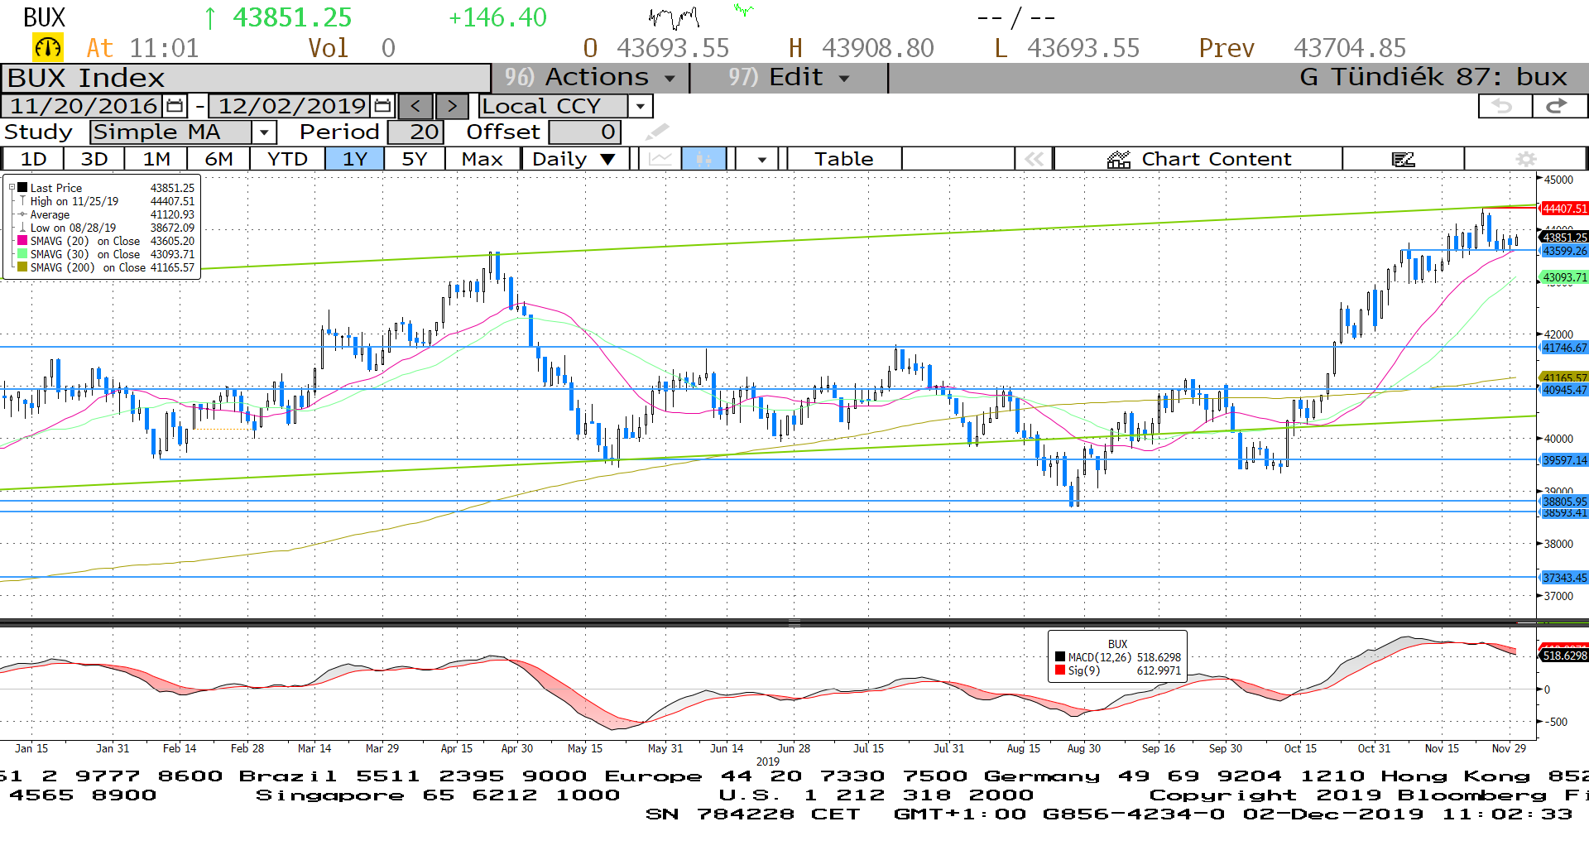Click the black MACD legend square

[x=1060, y=657]
